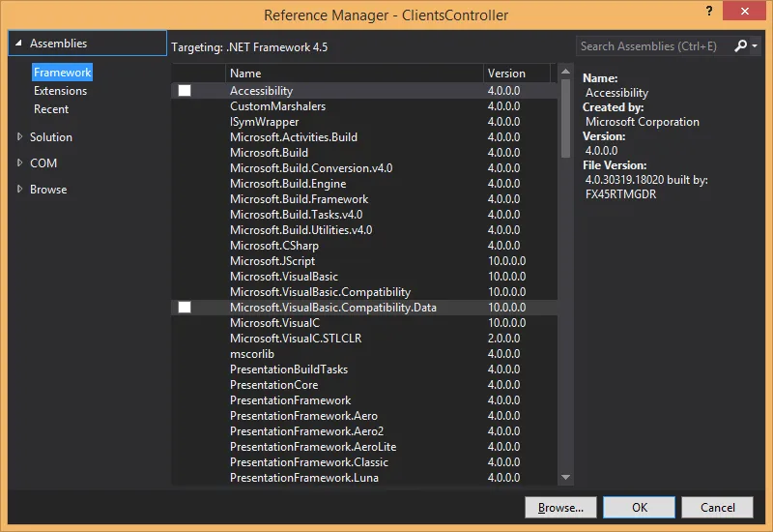Click the scrollbar down arrow
The image size is (773, 532).
565,477
